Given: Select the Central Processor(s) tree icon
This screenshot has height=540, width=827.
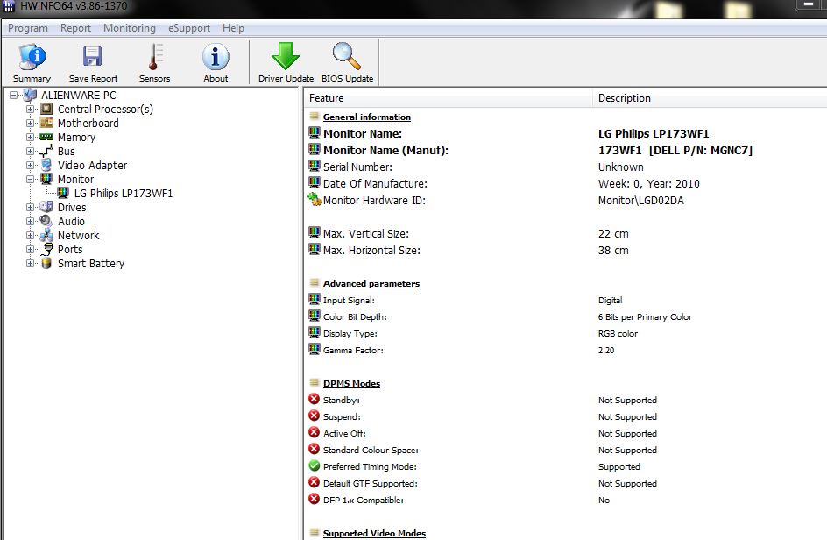Looking at the screenshot, I should (x=46, y=109).
